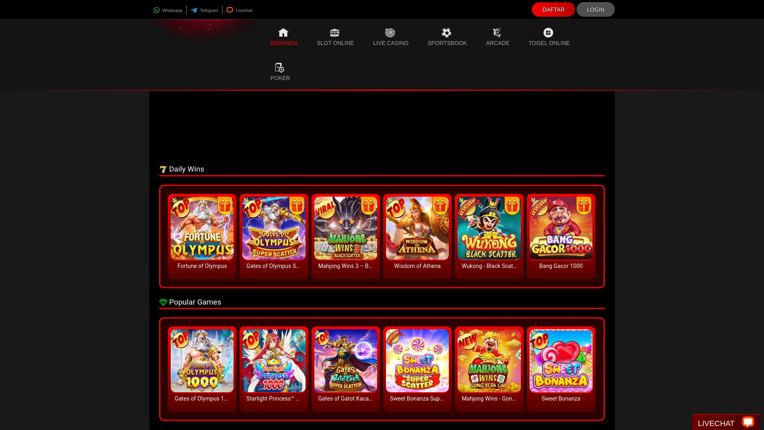Click gift icon on Wisdom of Athena
Viewport: 764px width, 430px height.
440,205
